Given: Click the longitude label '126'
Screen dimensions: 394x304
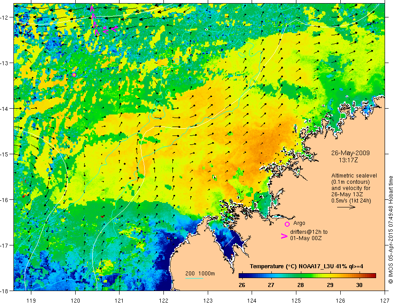Looking at the screenshot, I should click(340, 300).
